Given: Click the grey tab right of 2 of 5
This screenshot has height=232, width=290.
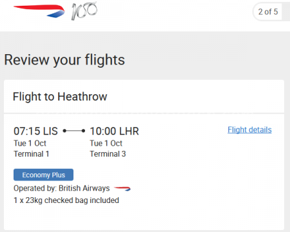Looking at the screenshot, I should pos(286,12).
